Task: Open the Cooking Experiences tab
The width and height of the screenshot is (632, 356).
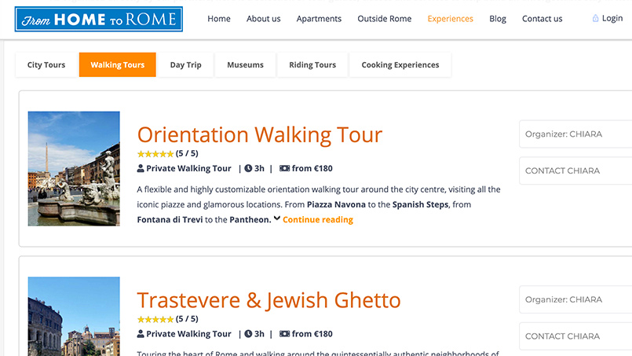Action: pyautogui.click(x=400, y=64)
